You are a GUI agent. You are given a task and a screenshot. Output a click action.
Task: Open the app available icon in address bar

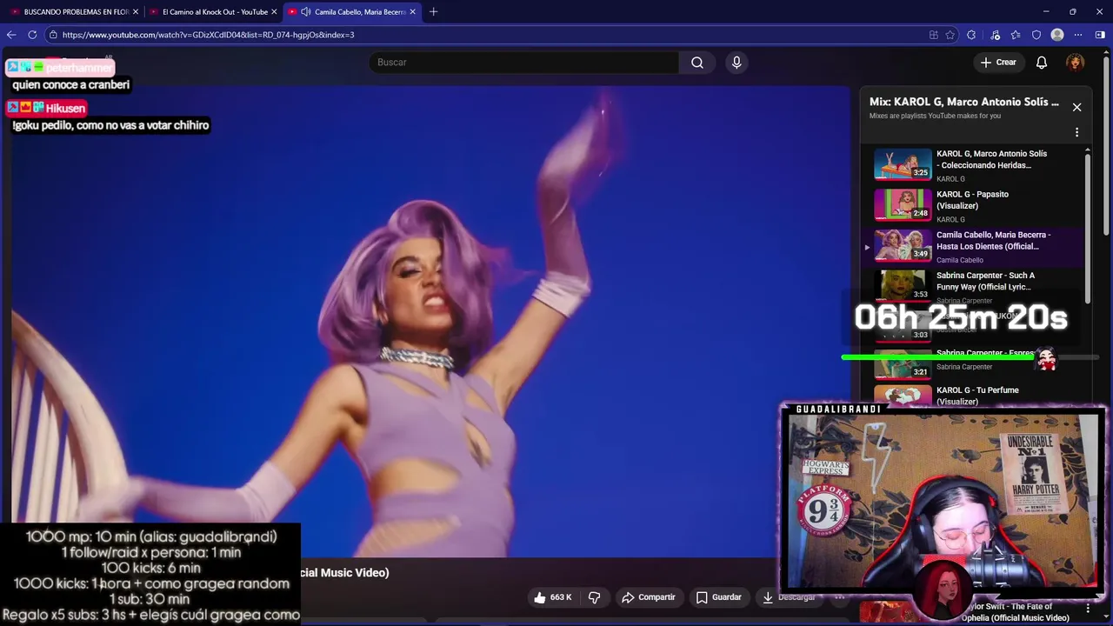934,35
